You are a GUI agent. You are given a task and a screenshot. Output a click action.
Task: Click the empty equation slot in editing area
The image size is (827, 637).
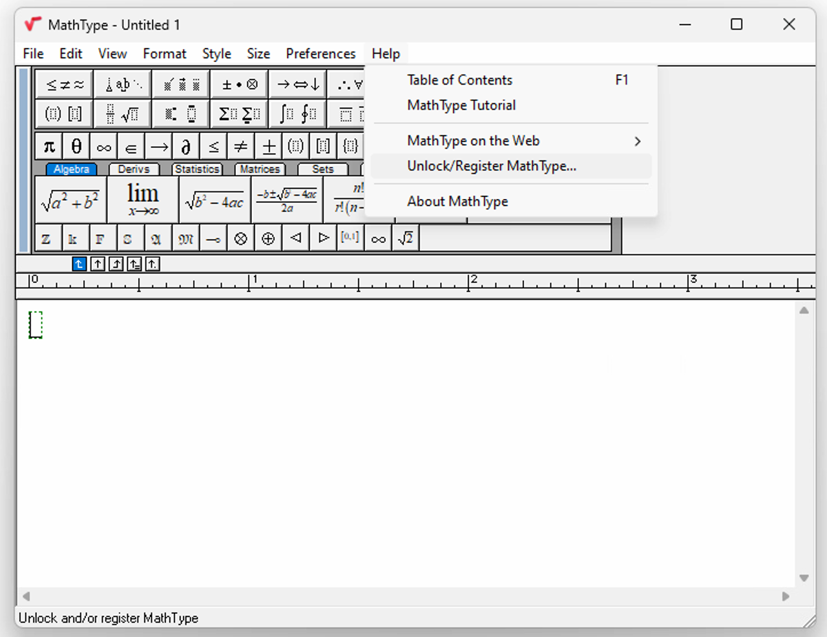(36, 324)
